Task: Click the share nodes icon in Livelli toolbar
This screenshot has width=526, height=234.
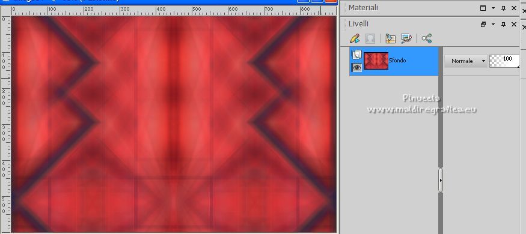Action: pyautogui.click(x=427, y=38)
